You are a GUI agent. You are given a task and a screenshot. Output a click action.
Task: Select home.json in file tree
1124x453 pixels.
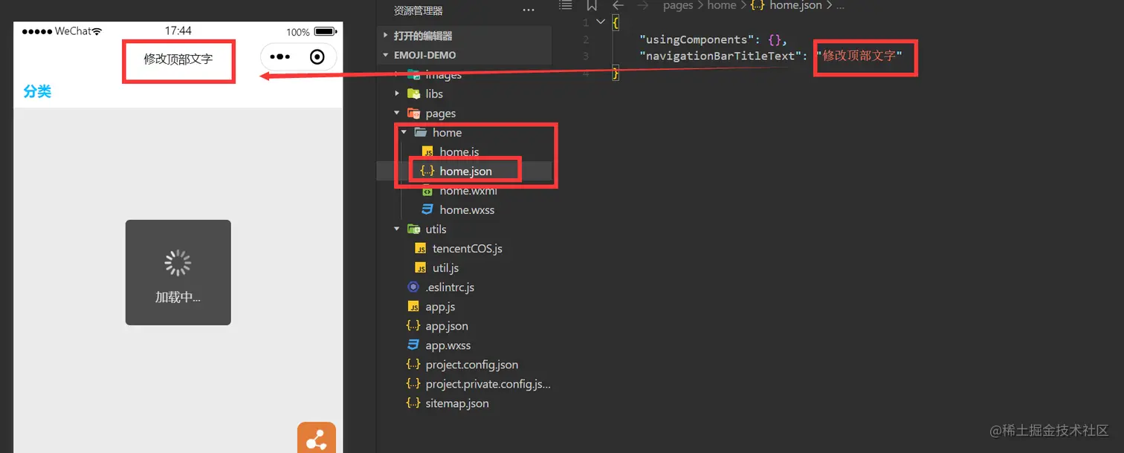pyautogui.click(x=465, y=171)
